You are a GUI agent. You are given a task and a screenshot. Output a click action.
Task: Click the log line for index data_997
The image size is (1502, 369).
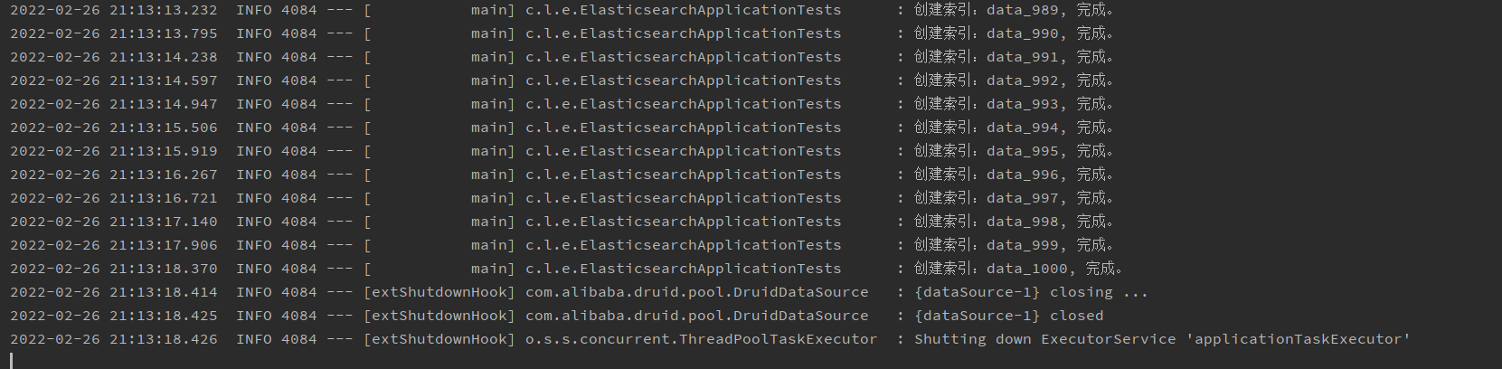(x=562, y=198)
